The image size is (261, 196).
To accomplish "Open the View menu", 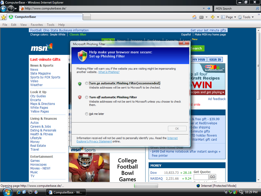I will pyautogui.click(x=23, y=25).
